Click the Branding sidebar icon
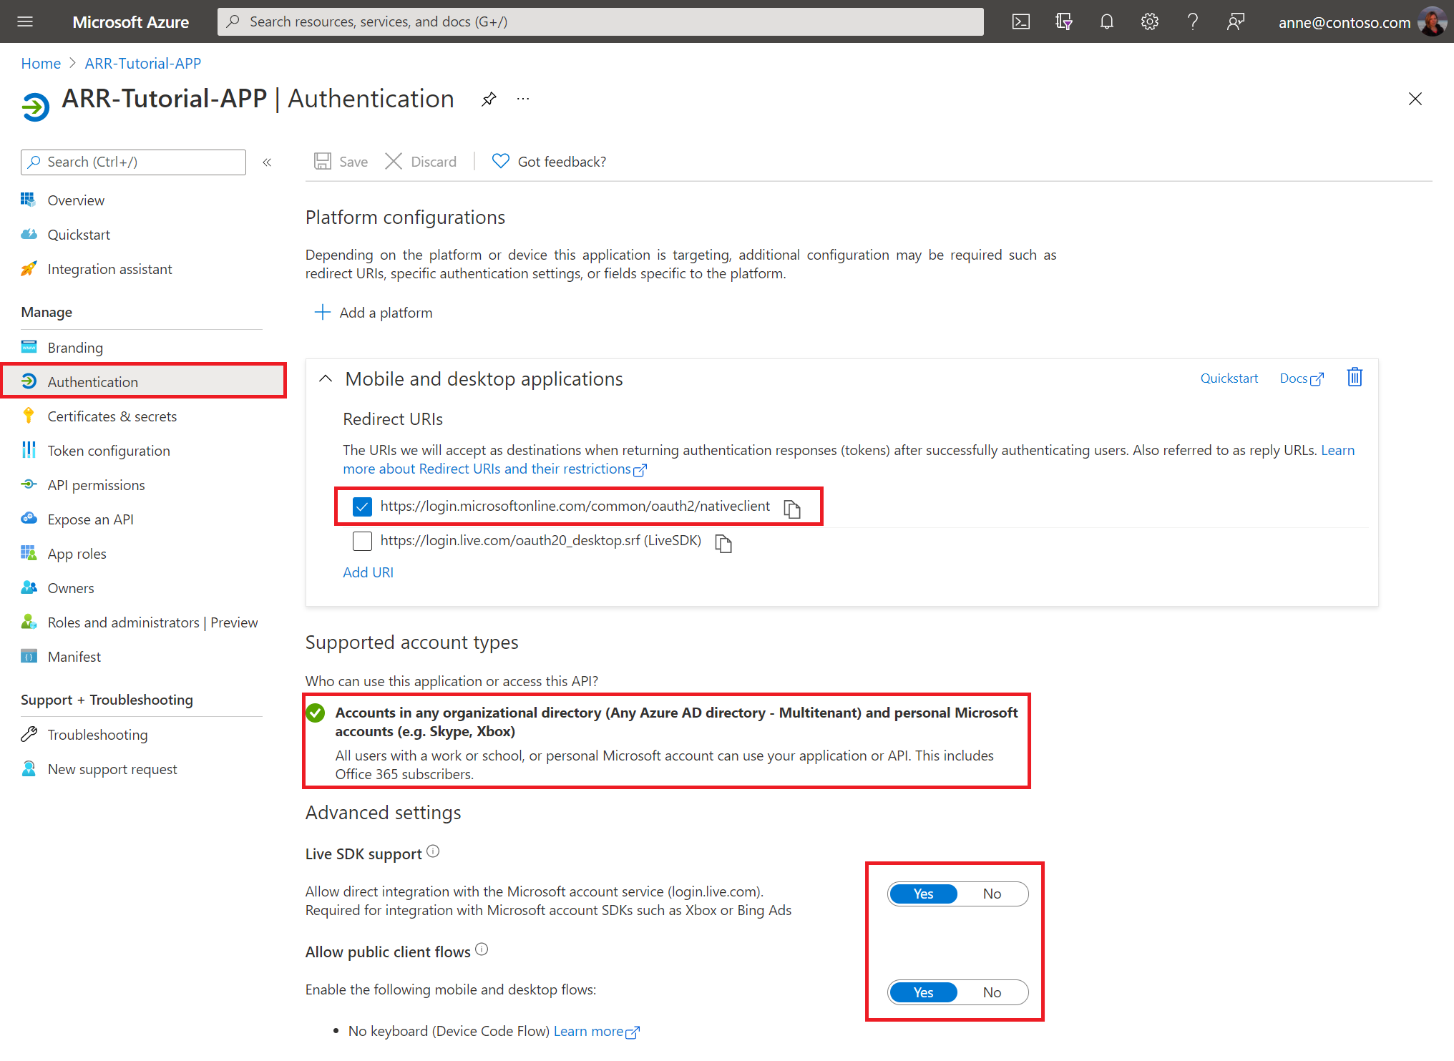Image resolution: width=1454 pixels, height=1061 pixels. pyautogui.click(x=29, y=346)
